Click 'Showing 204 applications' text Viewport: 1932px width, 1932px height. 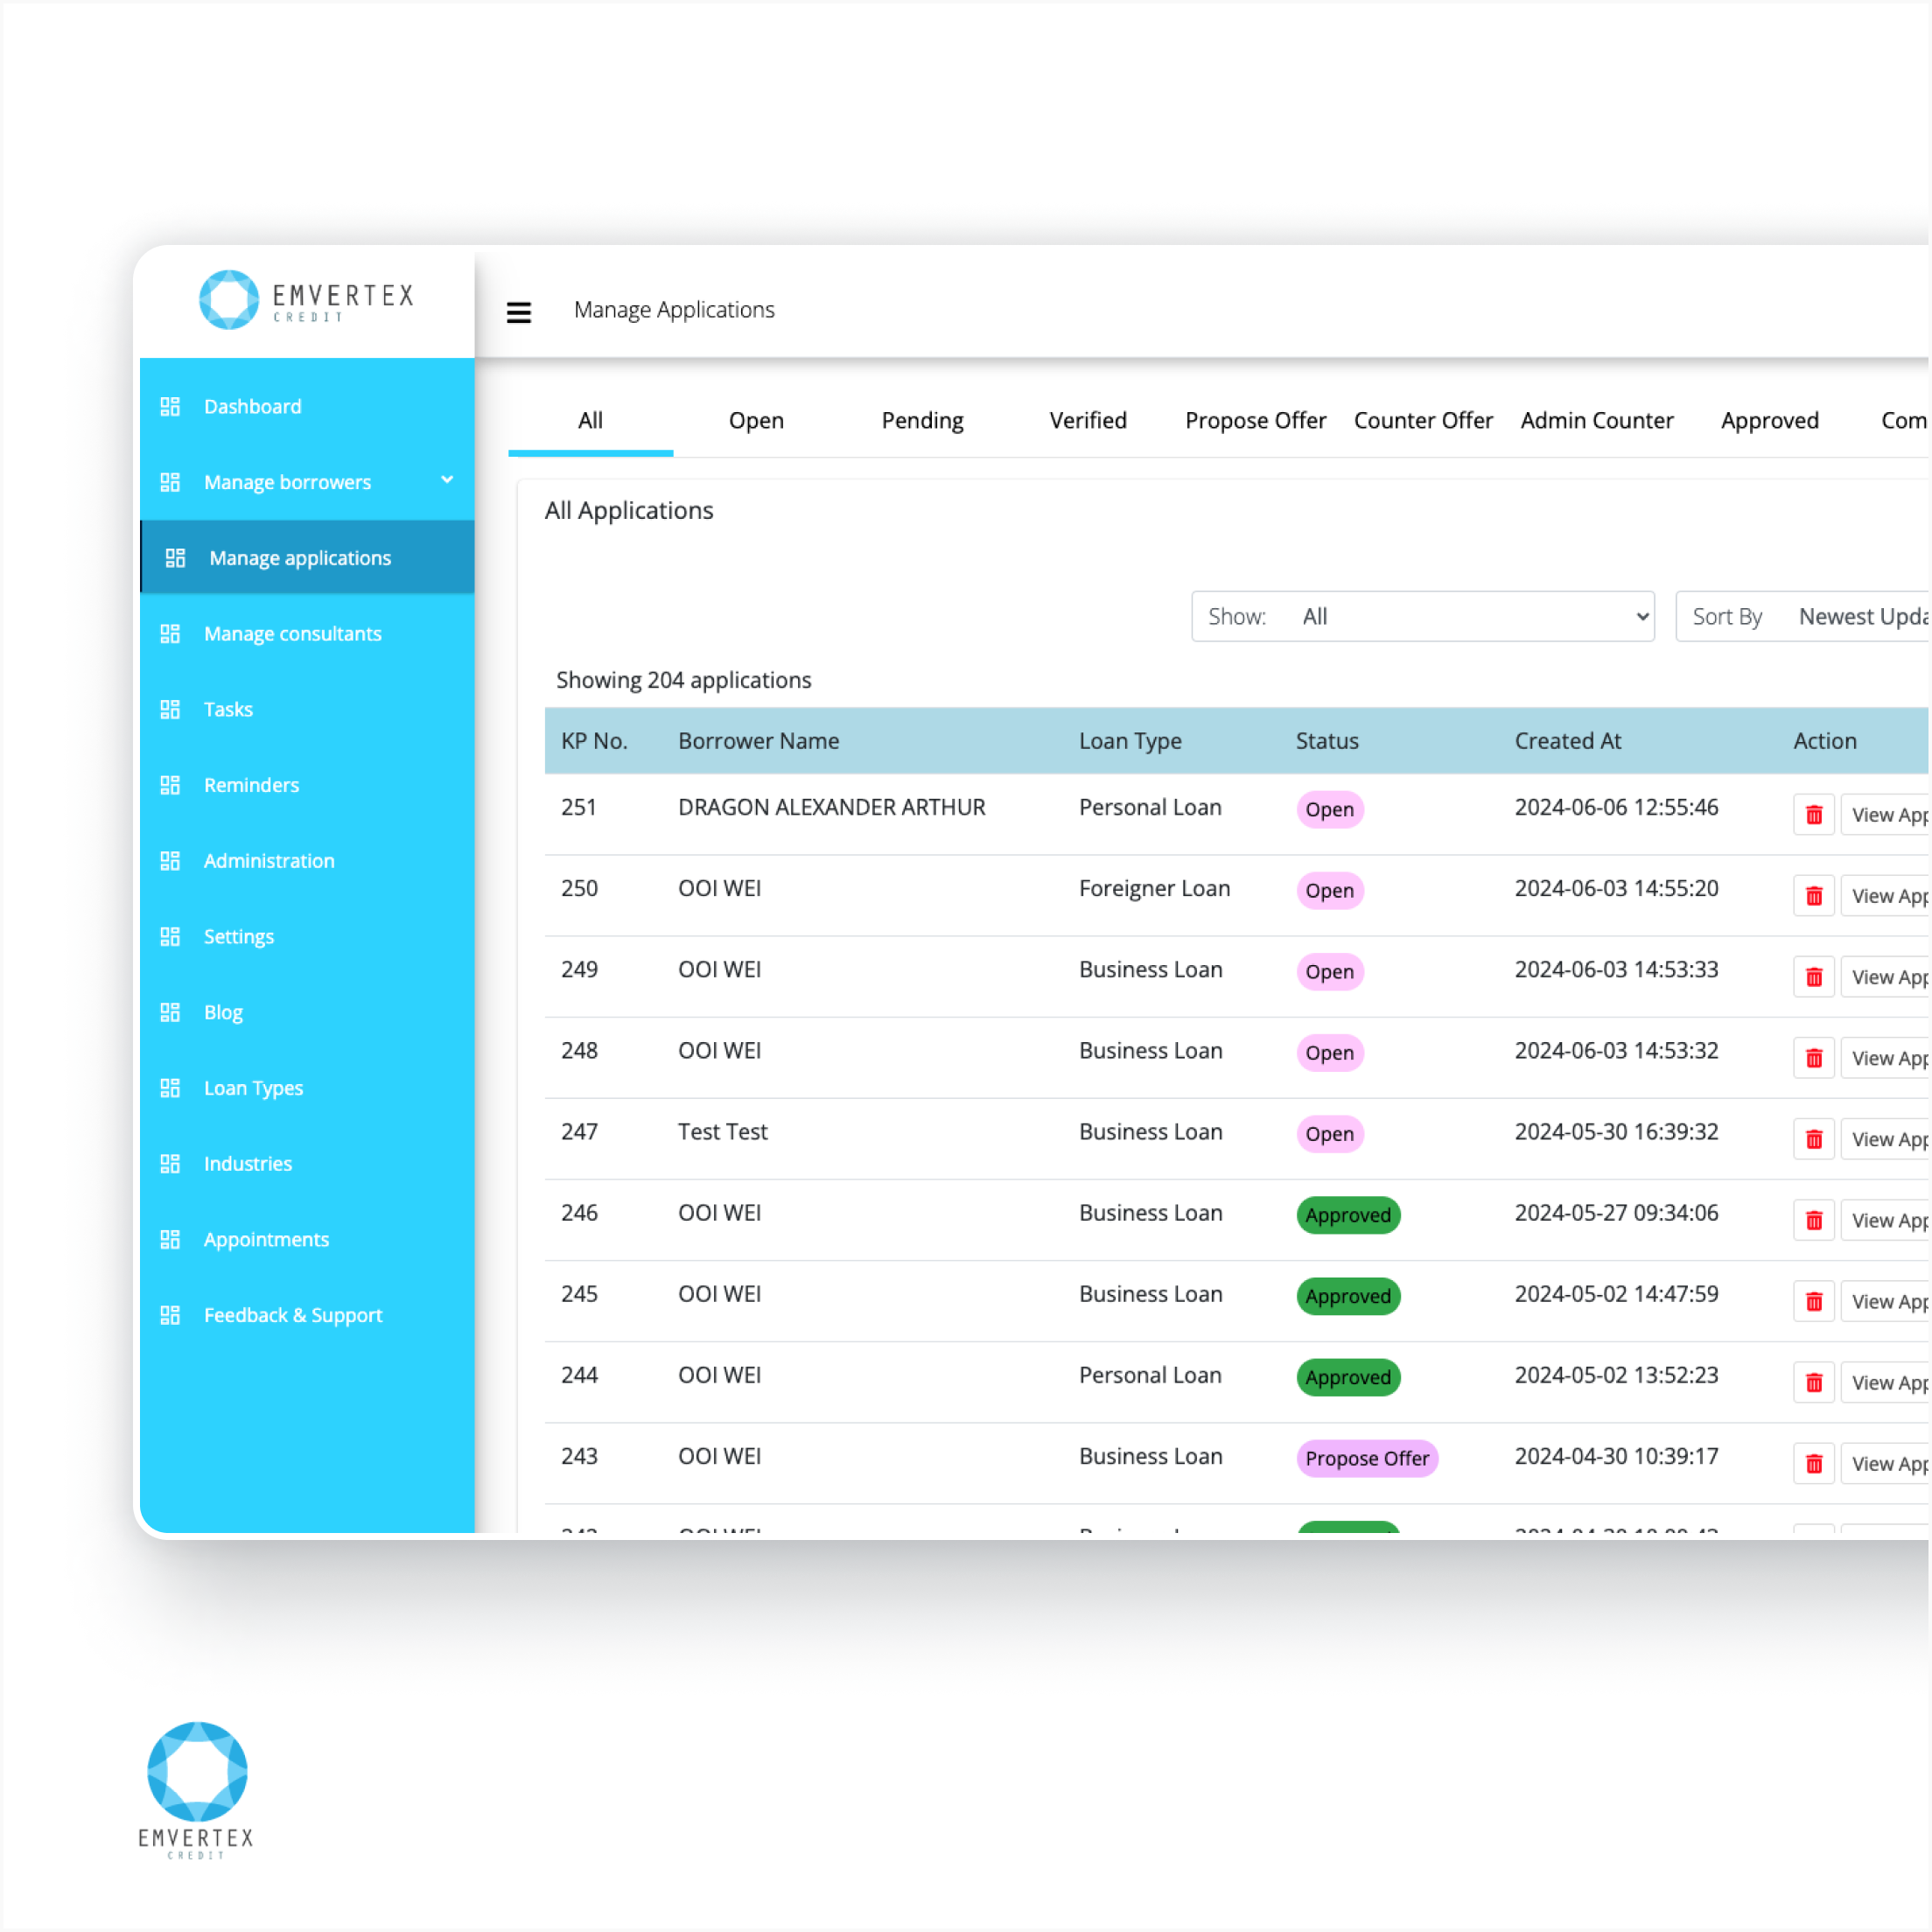pos(683,680)
